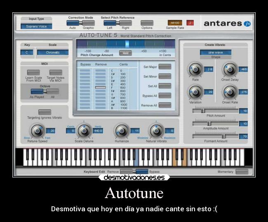Click the desmotivaciones.es link
Viewport: 268px width, 222px height.
[134, 177]
